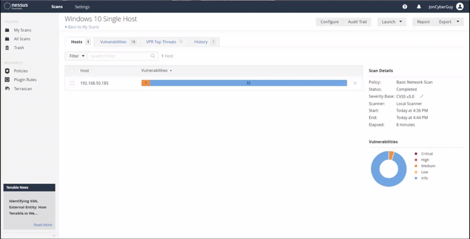470x239 pixels.
Task: Click the Host column header
Action: 85,71
